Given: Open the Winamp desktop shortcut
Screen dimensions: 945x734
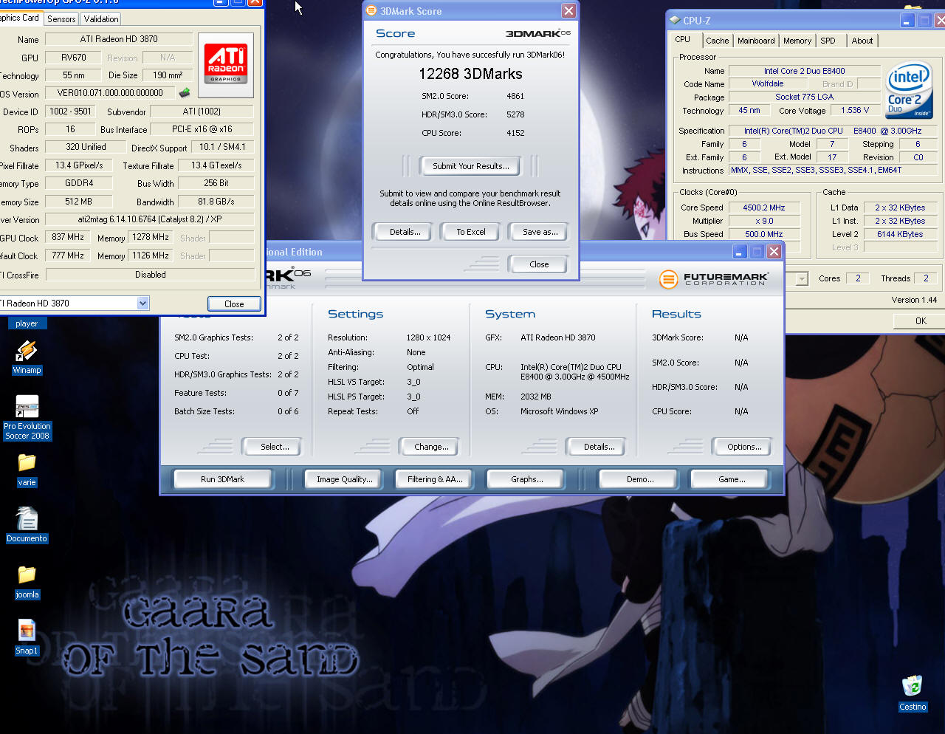Looking at the screenshot, I should (x=27, y=351).
